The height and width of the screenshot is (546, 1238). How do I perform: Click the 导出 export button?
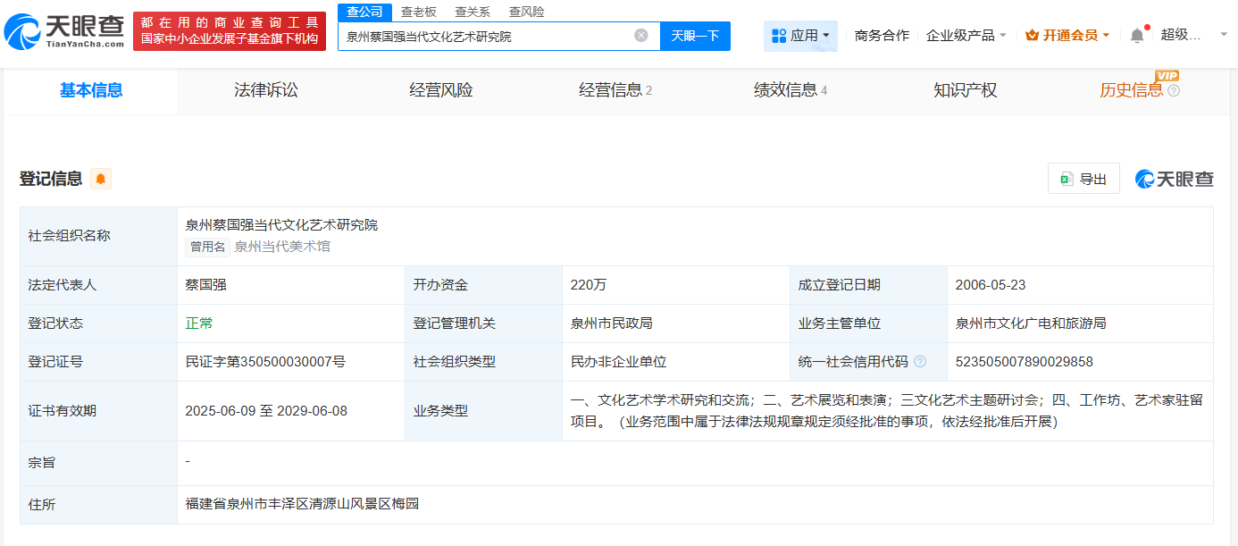(x=1085, y=178)
